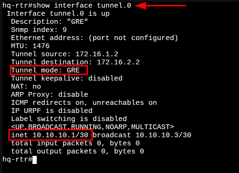Click the 'total output packets 0' line

tap(77, 152)
